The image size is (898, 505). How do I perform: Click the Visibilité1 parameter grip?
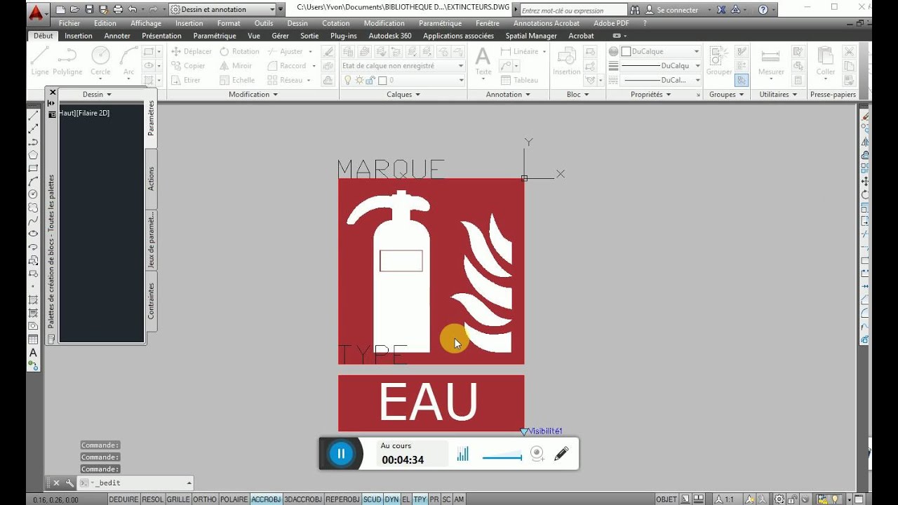point(523,431)
